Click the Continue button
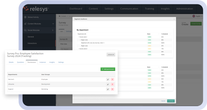Viewport: 207px width, 110px height. pos(171,101)
